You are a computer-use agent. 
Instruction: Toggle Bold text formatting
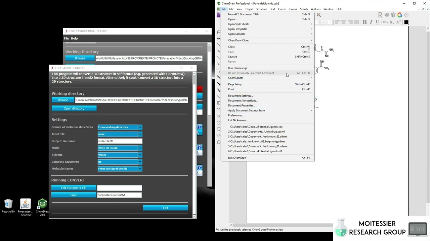click(x=364, y=22)
